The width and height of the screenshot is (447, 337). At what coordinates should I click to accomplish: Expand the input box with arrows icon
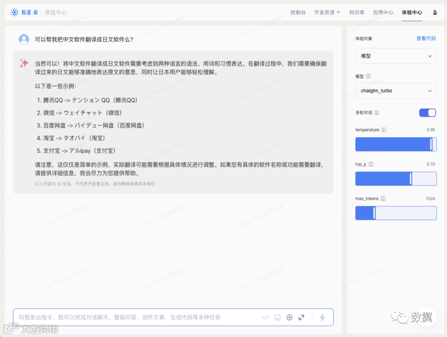[301, 317]
